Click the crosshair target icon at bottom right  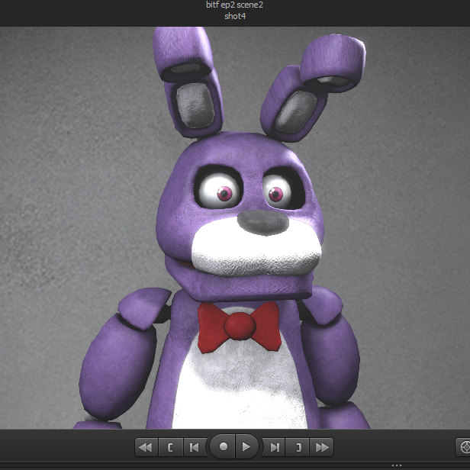463,447
